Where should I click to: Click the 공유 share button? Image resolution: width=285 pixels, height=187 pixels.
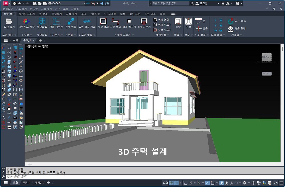[104, 3]
